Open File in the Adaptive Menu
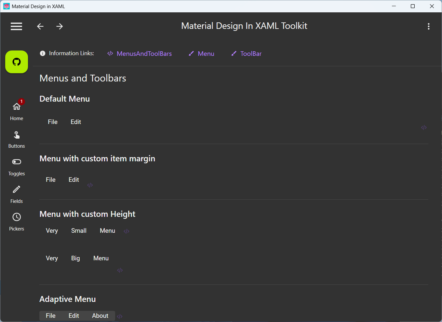Viewport: 442px width, 322px height. pyautogui.click(x=51, y=316)
